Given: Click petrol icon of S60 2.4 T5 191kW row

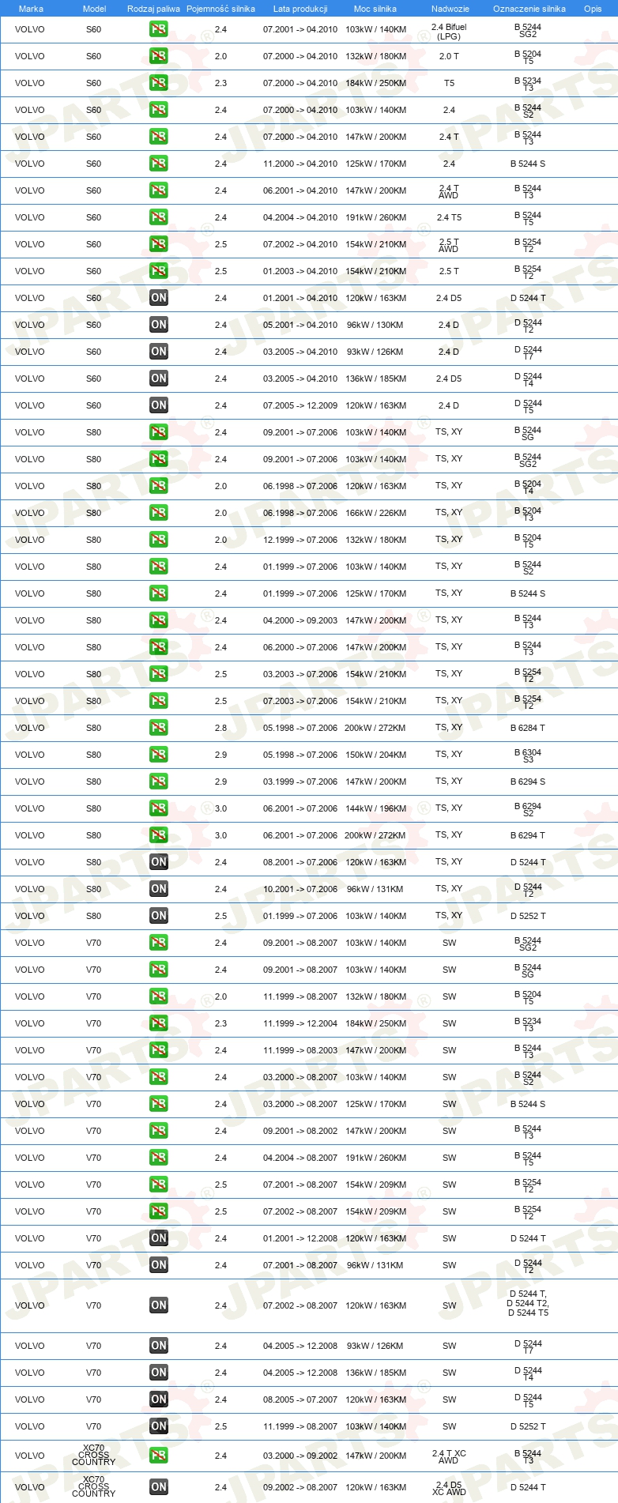Looking at the screenshot, I should point(159,217).
